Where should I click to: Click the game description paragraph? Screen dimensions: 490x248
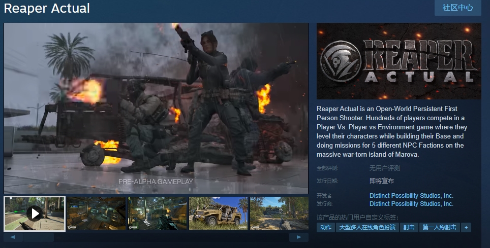click(x=392, y=131)
